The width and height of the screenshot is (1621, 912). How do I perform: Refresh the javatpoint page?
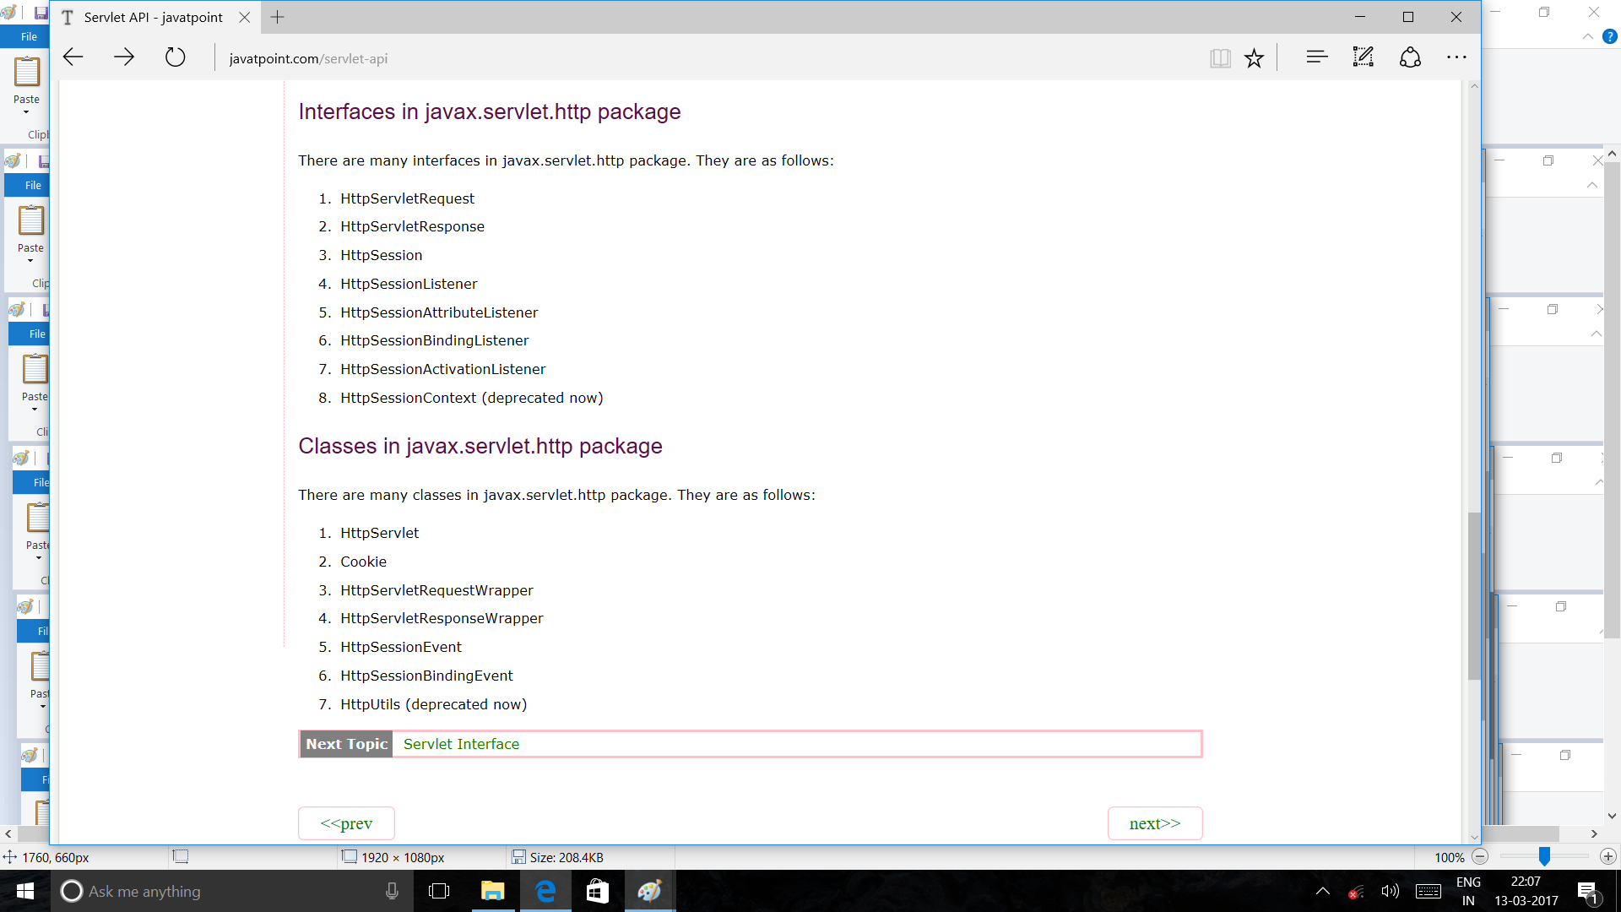[x=175, y=57]
